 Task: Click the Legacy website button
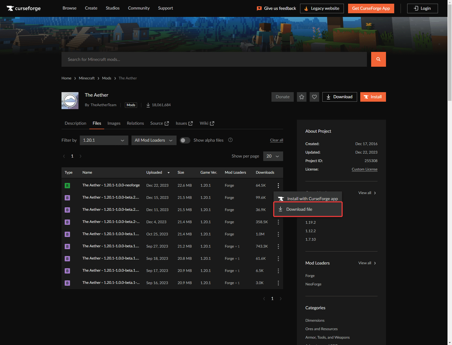tap(322, 8)
